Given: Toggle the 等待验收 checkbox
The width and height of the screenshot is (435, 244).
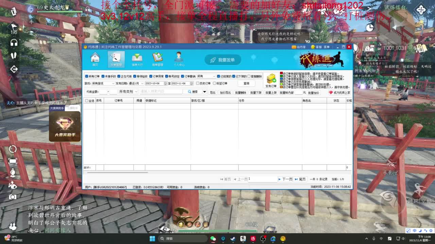Looking at the screenshot, I should point(135,77).
